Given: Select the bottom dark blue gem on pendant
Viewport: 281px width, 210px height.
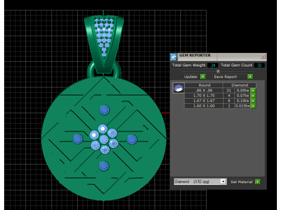Looking at the screenshot, I should 104,166.
